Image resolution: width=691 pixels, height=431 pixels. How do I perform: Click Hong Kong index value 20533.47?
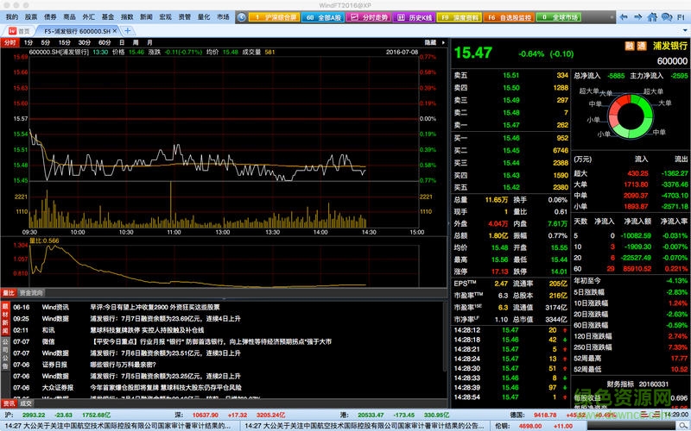pos(371,415)
